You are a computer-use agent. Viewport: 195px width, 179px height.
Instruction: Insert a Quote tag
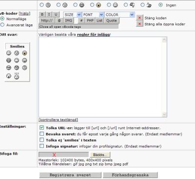tap(112, 20)
